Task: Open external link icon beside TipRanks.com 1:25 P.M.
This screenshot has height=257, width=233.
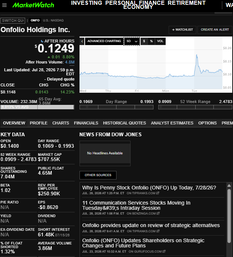Action: pos(158,193)
